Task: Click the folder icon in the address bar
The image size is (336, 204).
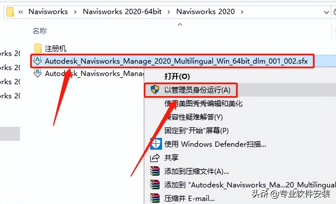Action: click(x=10, y=12)
